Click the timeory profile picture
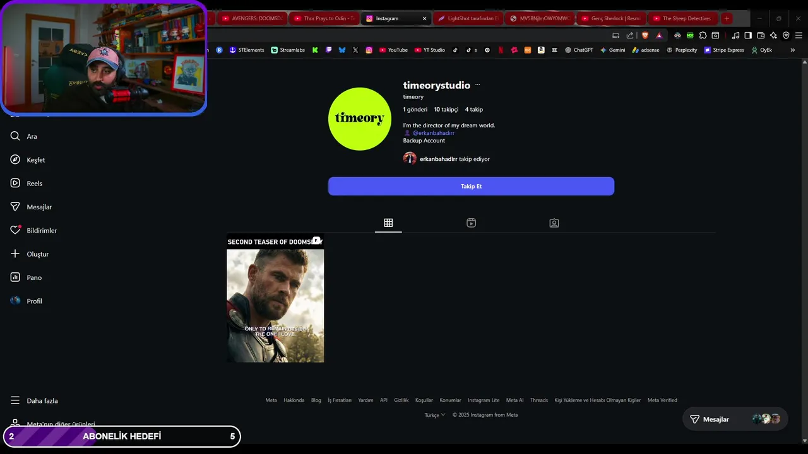 (360, 119)
